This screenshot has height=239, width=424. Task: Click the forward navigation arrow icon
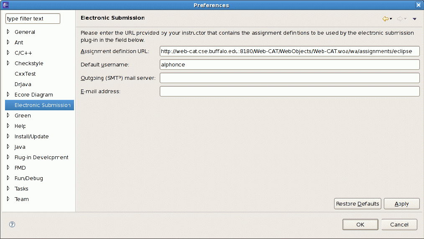[x=400, y=19]
